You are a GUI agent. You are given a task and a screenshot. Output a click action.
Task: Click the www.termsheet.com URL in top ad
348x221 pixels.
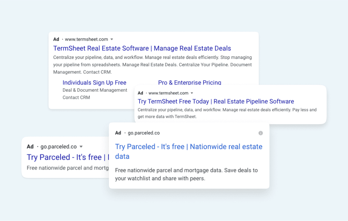(x=86, y=39)
